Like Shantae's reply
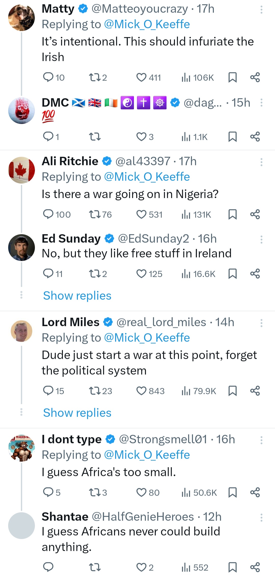 pyautogui.click(x=141, y=567)
